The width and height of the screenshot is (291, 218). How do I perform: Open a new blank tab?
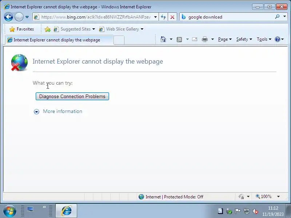pos(119,40)
